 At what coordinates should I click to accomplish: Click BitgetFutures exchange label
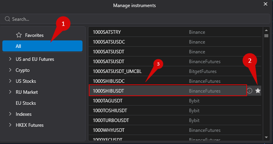click(203, 71)
